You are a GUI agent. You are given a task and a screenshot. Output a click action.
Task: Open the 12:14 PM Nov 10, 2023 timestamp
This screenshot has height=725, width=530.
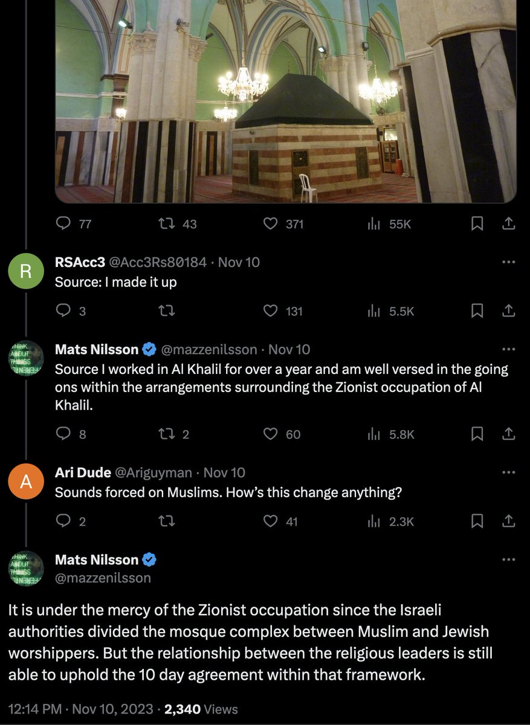click(81, 709)
